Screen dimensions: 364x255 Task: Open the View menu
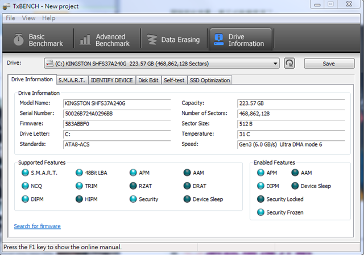tap(28, 18)
